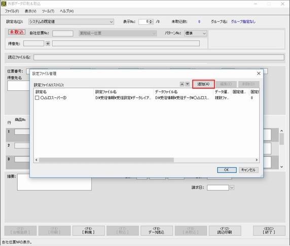Close the 設定ファイル管理 dialog with X
This screenshot has width=290, height=246.
click(259, 74)
